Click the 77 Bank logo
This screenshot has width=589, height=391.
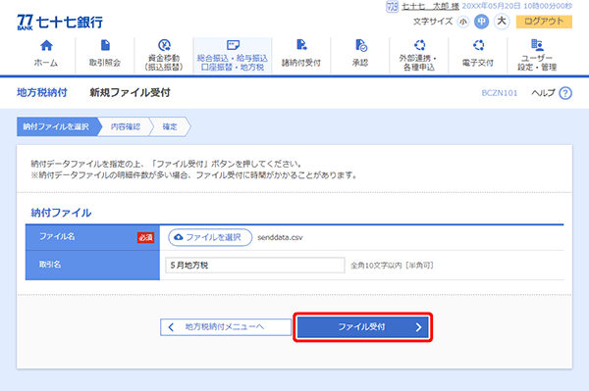tap(60, 23)
